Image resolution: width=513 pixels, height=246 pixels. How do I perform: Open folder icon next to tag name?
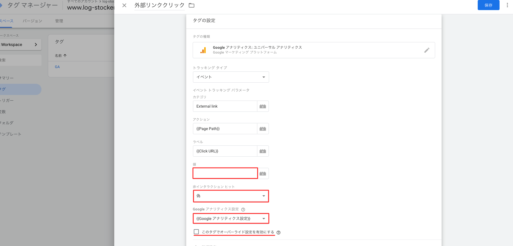(x=192, y=5)
